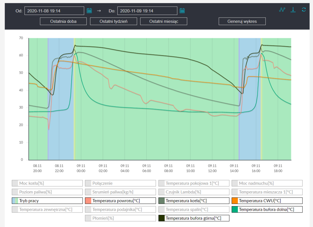Toggle the Temperatura kotła legend item

click(x=194, y=201)
